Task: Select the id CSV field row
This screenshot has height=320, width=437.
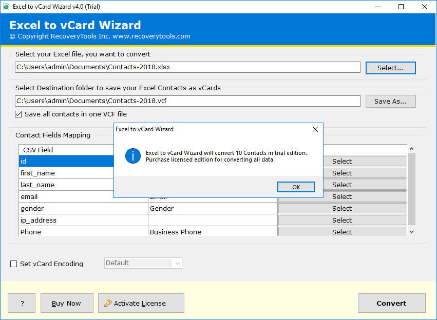Action: click(66, 161)
